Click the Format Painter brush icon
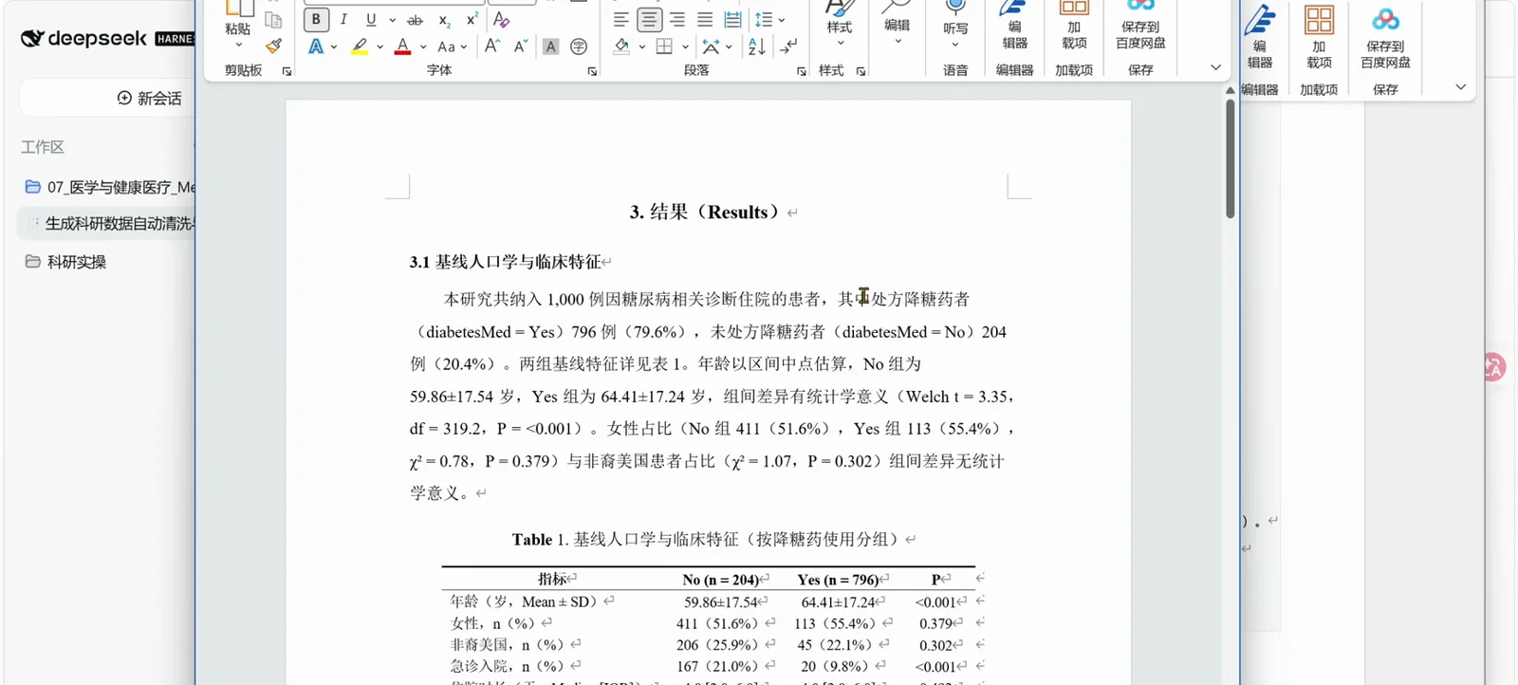 click(274, 46)
